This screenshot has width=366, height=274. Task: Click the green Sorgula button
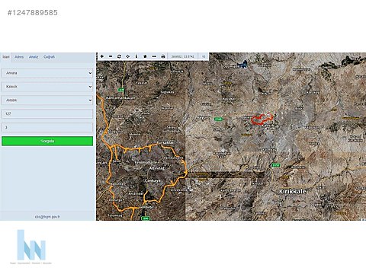(47, 141)
